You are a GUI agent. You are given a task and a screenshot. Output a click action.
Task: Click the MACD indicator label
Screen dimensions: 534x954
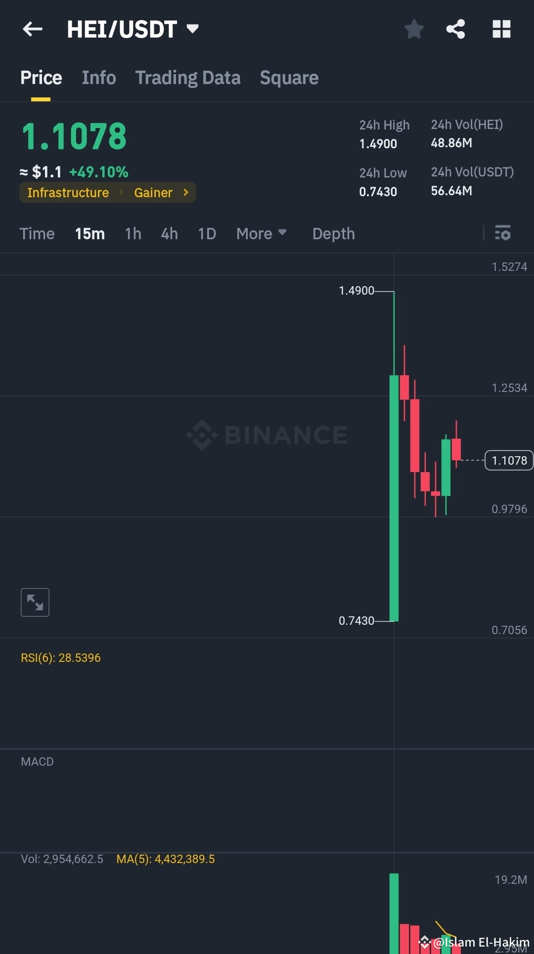tap(37, 761)
